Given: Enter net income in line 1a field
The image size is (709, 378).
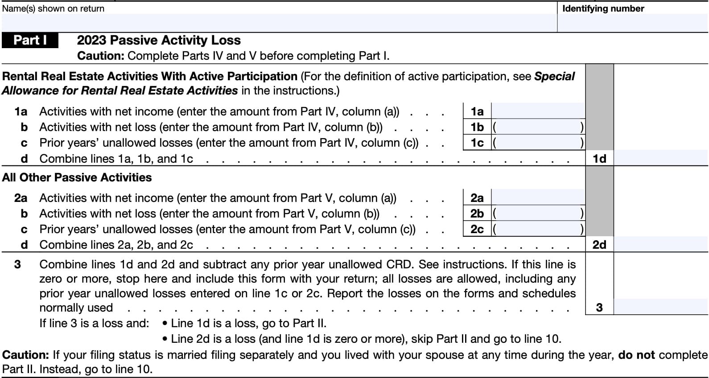Looking at the screenshot, I should click(538, 111).
